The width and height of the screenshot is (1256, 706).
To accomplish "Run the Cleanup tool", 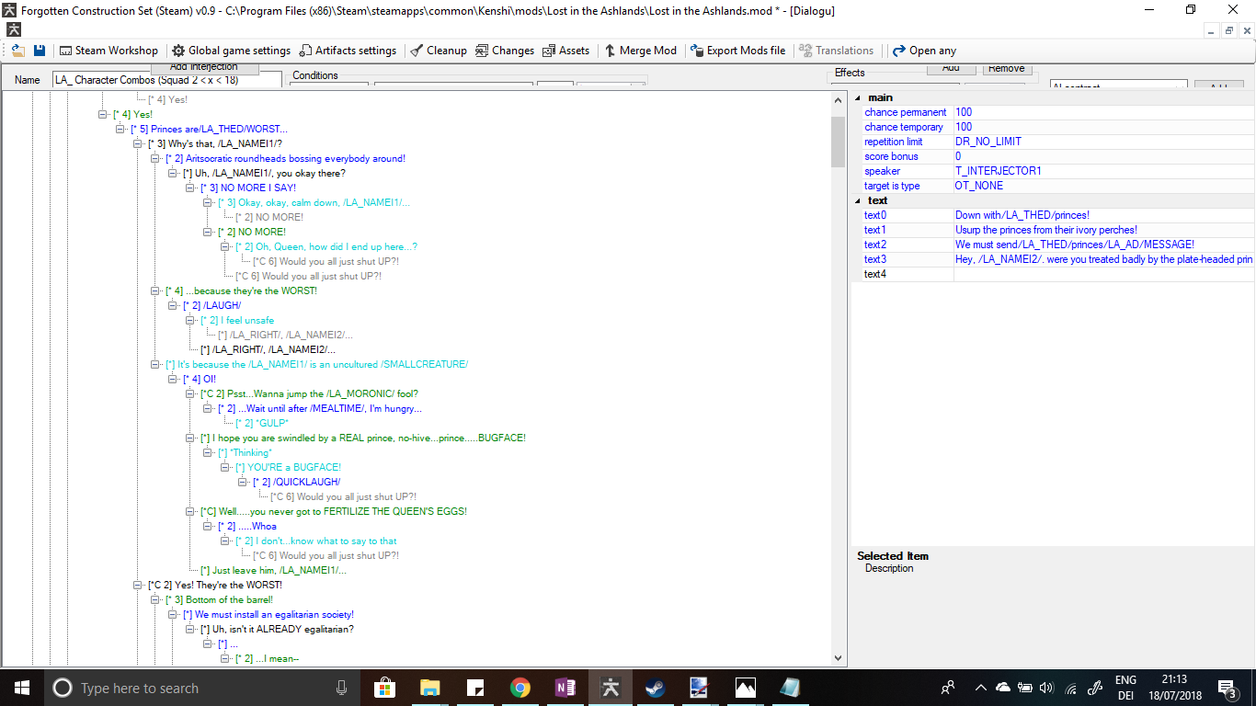I will tap(439, 51).
